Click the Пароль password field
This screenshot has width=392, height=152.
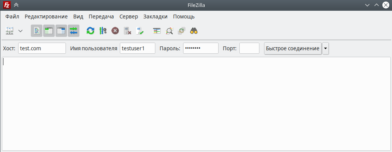point(201,48)
